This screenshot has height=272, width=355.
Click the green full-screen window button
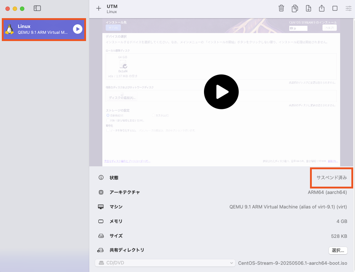[22, 9]
